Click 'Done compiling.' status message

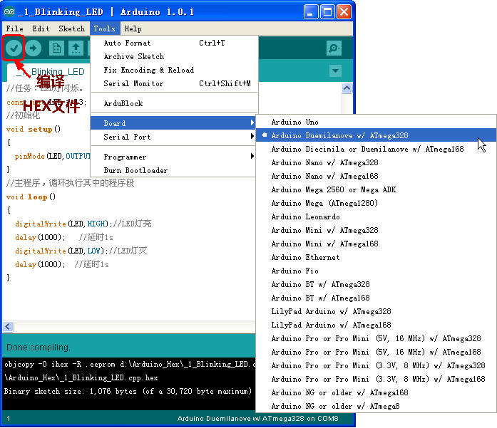coord(38,348)
